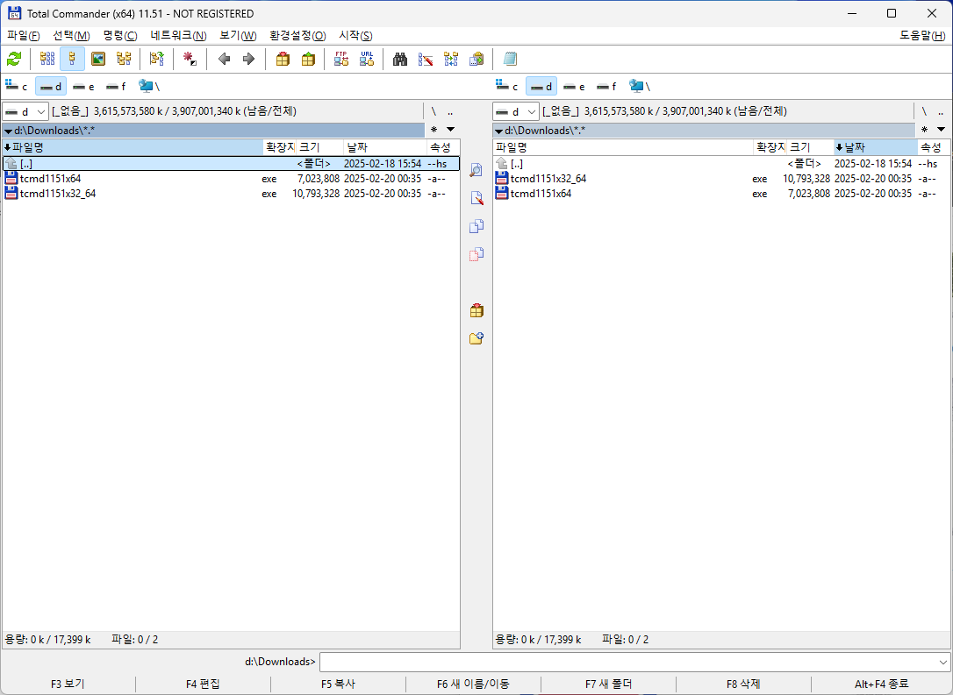Viewport: 953px width, 695px height.
Task: Open file search with binoculars icon
Action: [x=400, y=59]
